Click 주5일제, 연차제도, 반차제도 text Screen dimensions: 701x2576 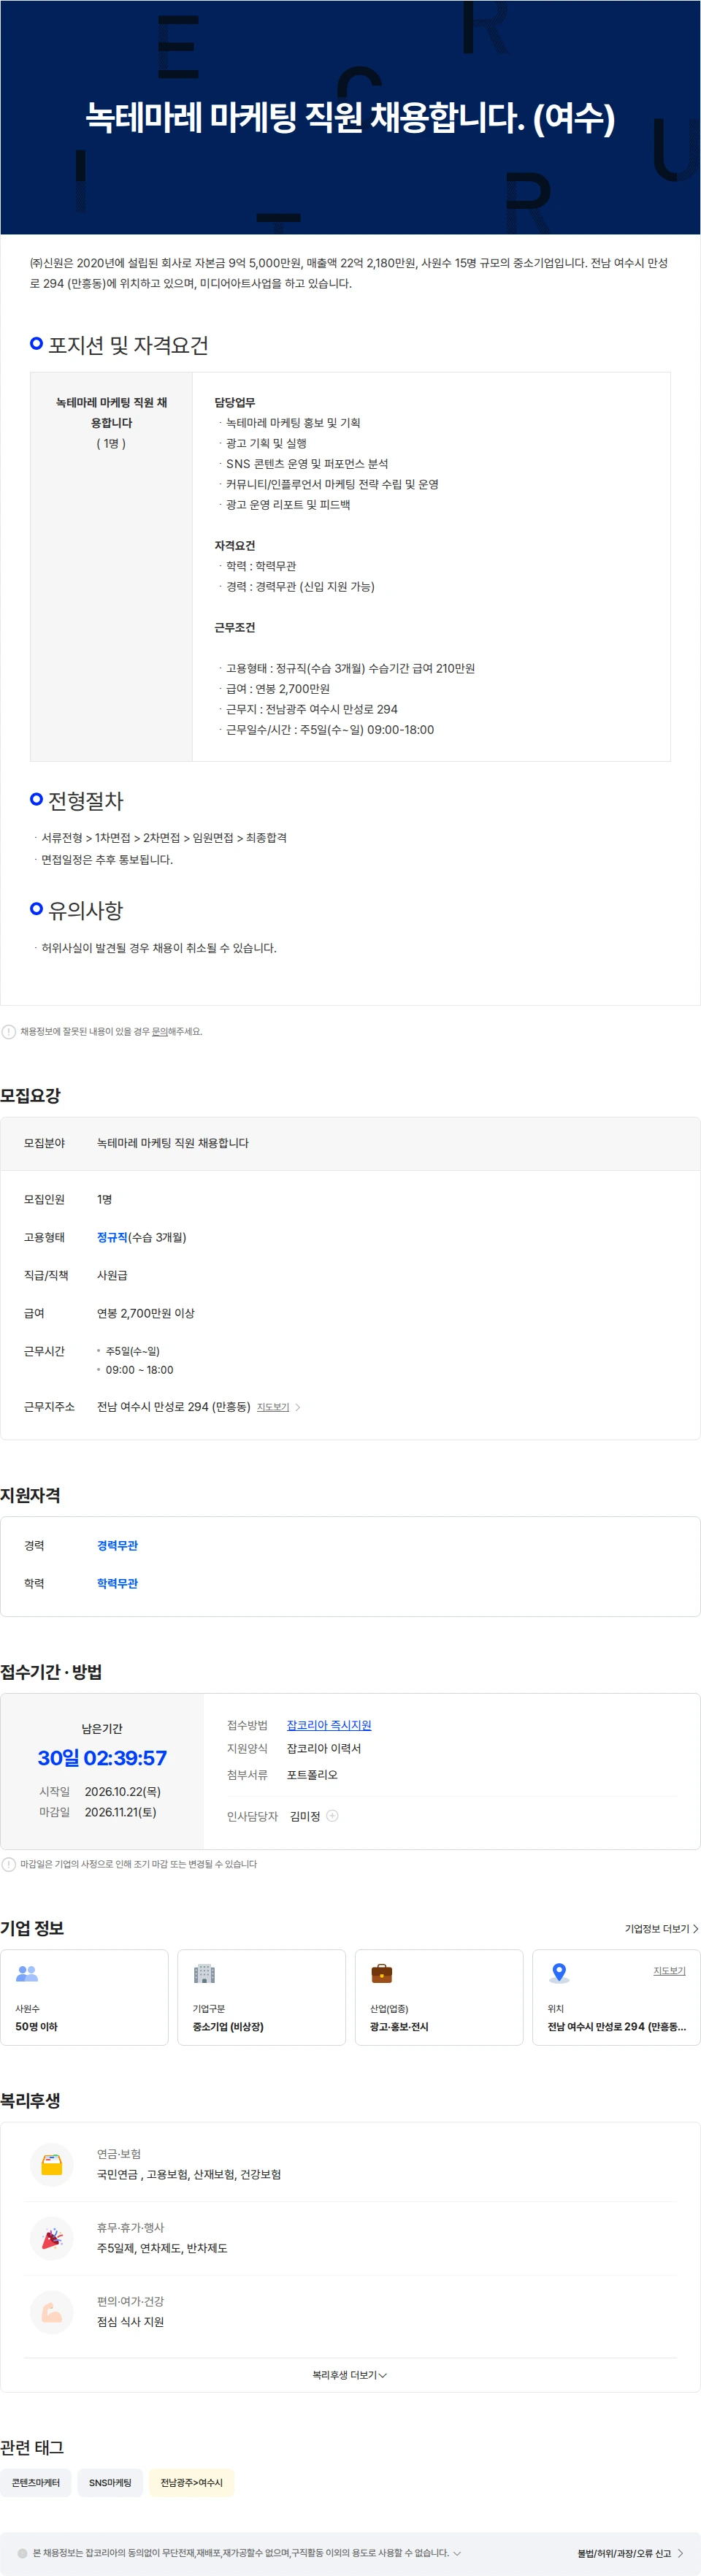pos(162,2248)
